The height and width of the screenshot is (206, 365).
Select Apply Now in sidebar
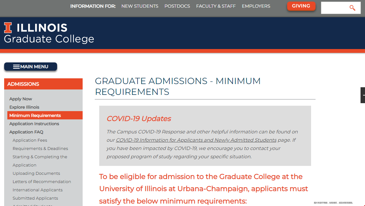pyautogui.click(x=21, y=99)
